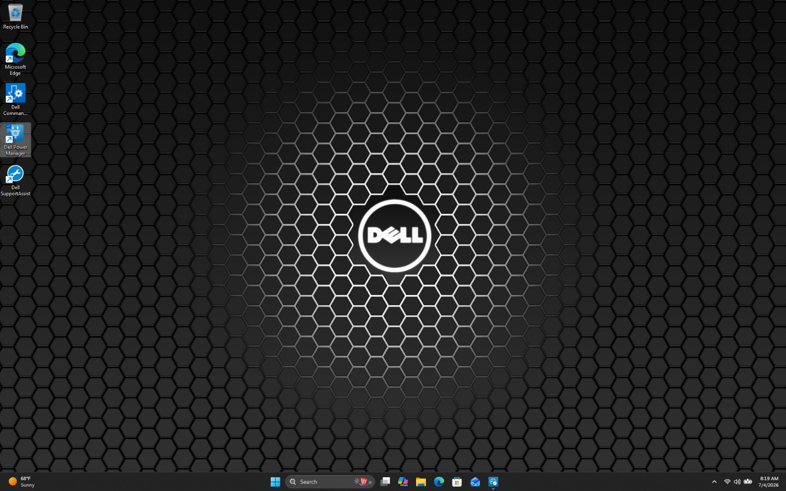This screenshot has height=491, width=786.
Task: Launch Microsoft Edge from the taskbar
Action: pos(439,482)
